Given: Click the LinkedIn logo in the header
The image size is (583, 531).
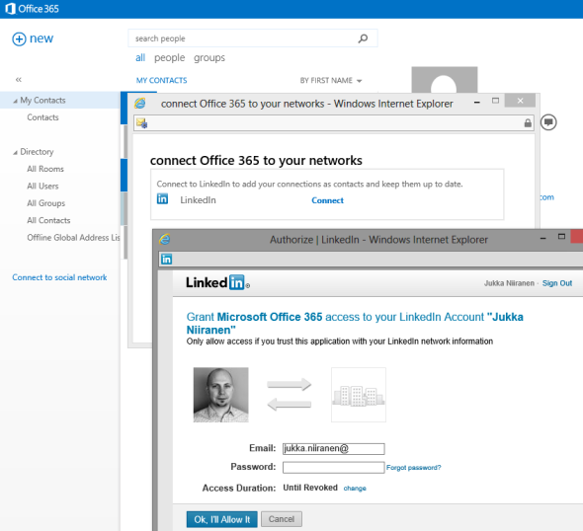Looking at the screenshot, I should pos(217,283).
